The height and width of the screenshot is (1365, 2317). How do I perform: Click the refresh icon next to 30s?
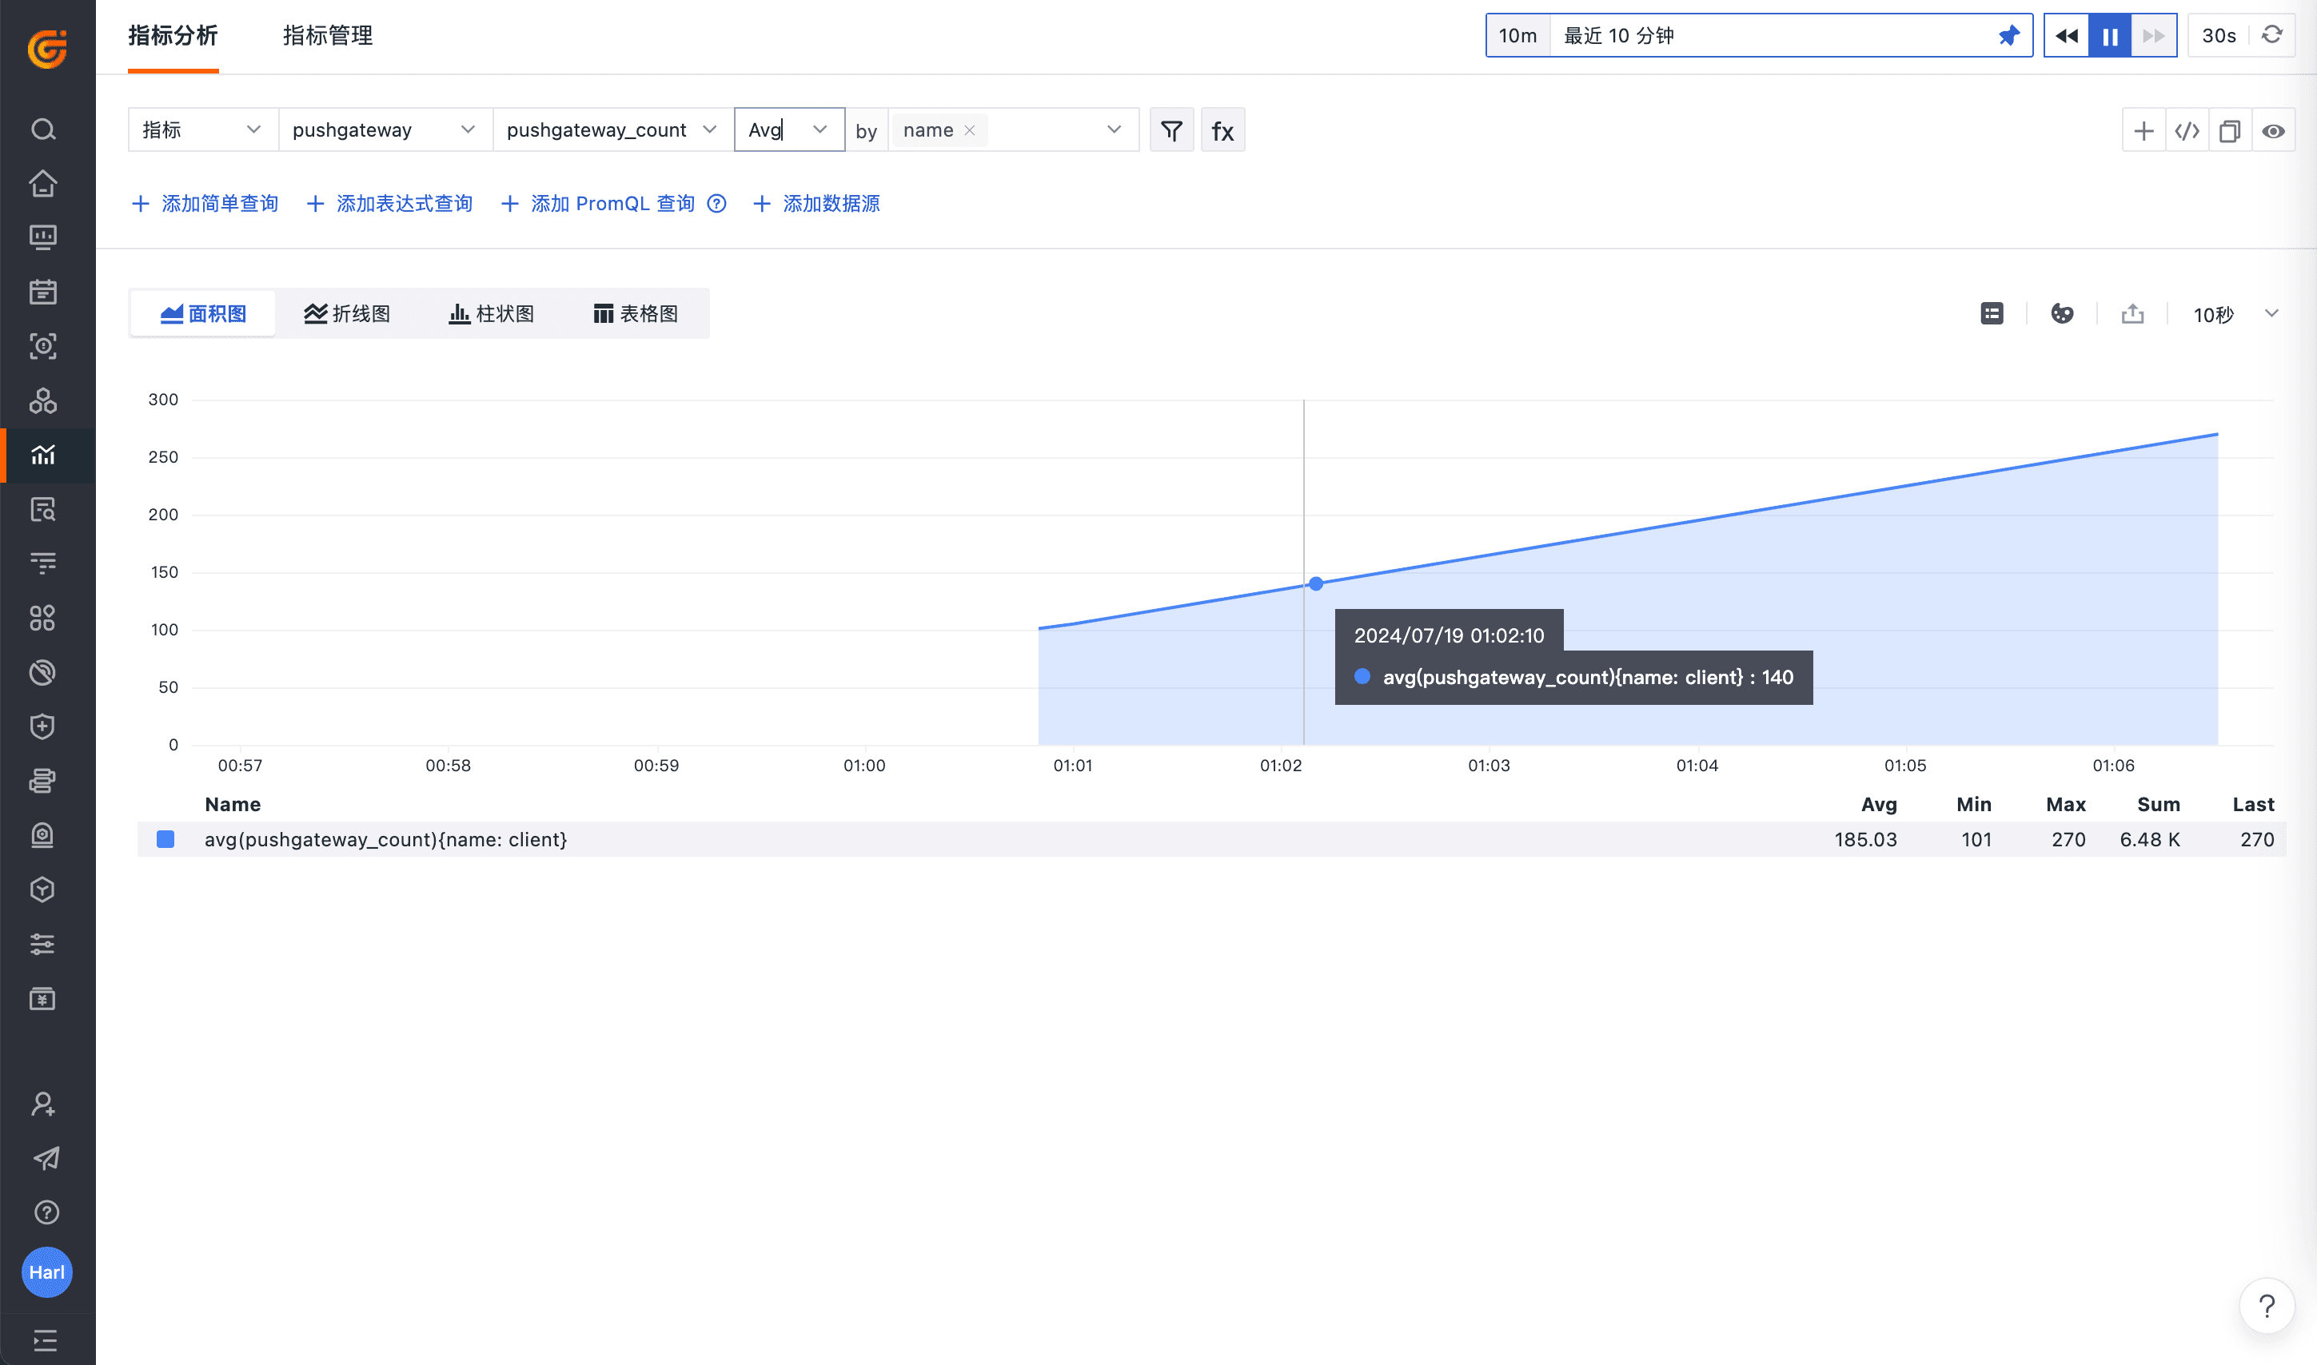click(2271, 35)
